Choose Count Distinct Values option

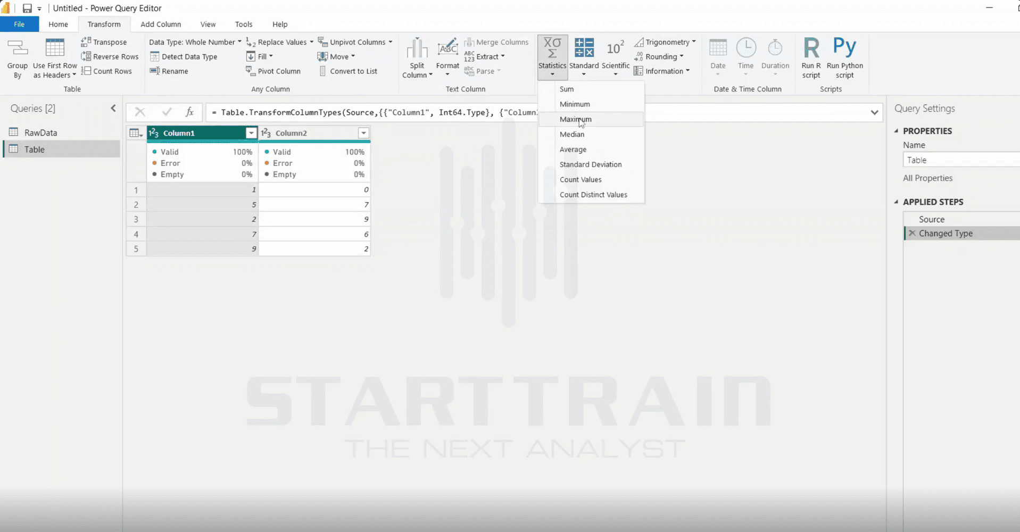click(x=591, y=195)
